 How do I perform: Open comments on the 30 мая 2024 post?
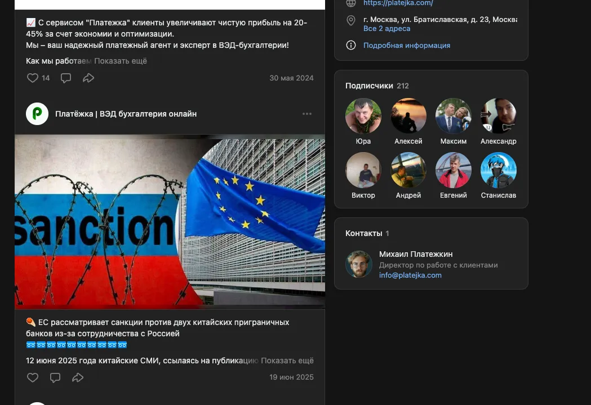coord(66,78)
